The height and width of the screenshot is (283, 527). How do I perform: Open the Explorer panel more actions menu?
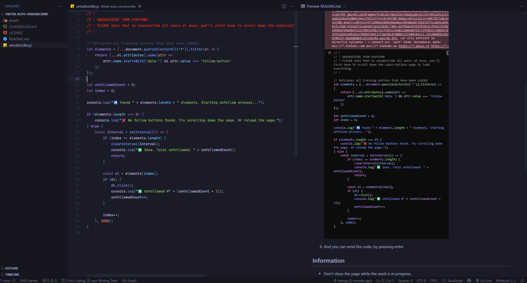(60, 6)
